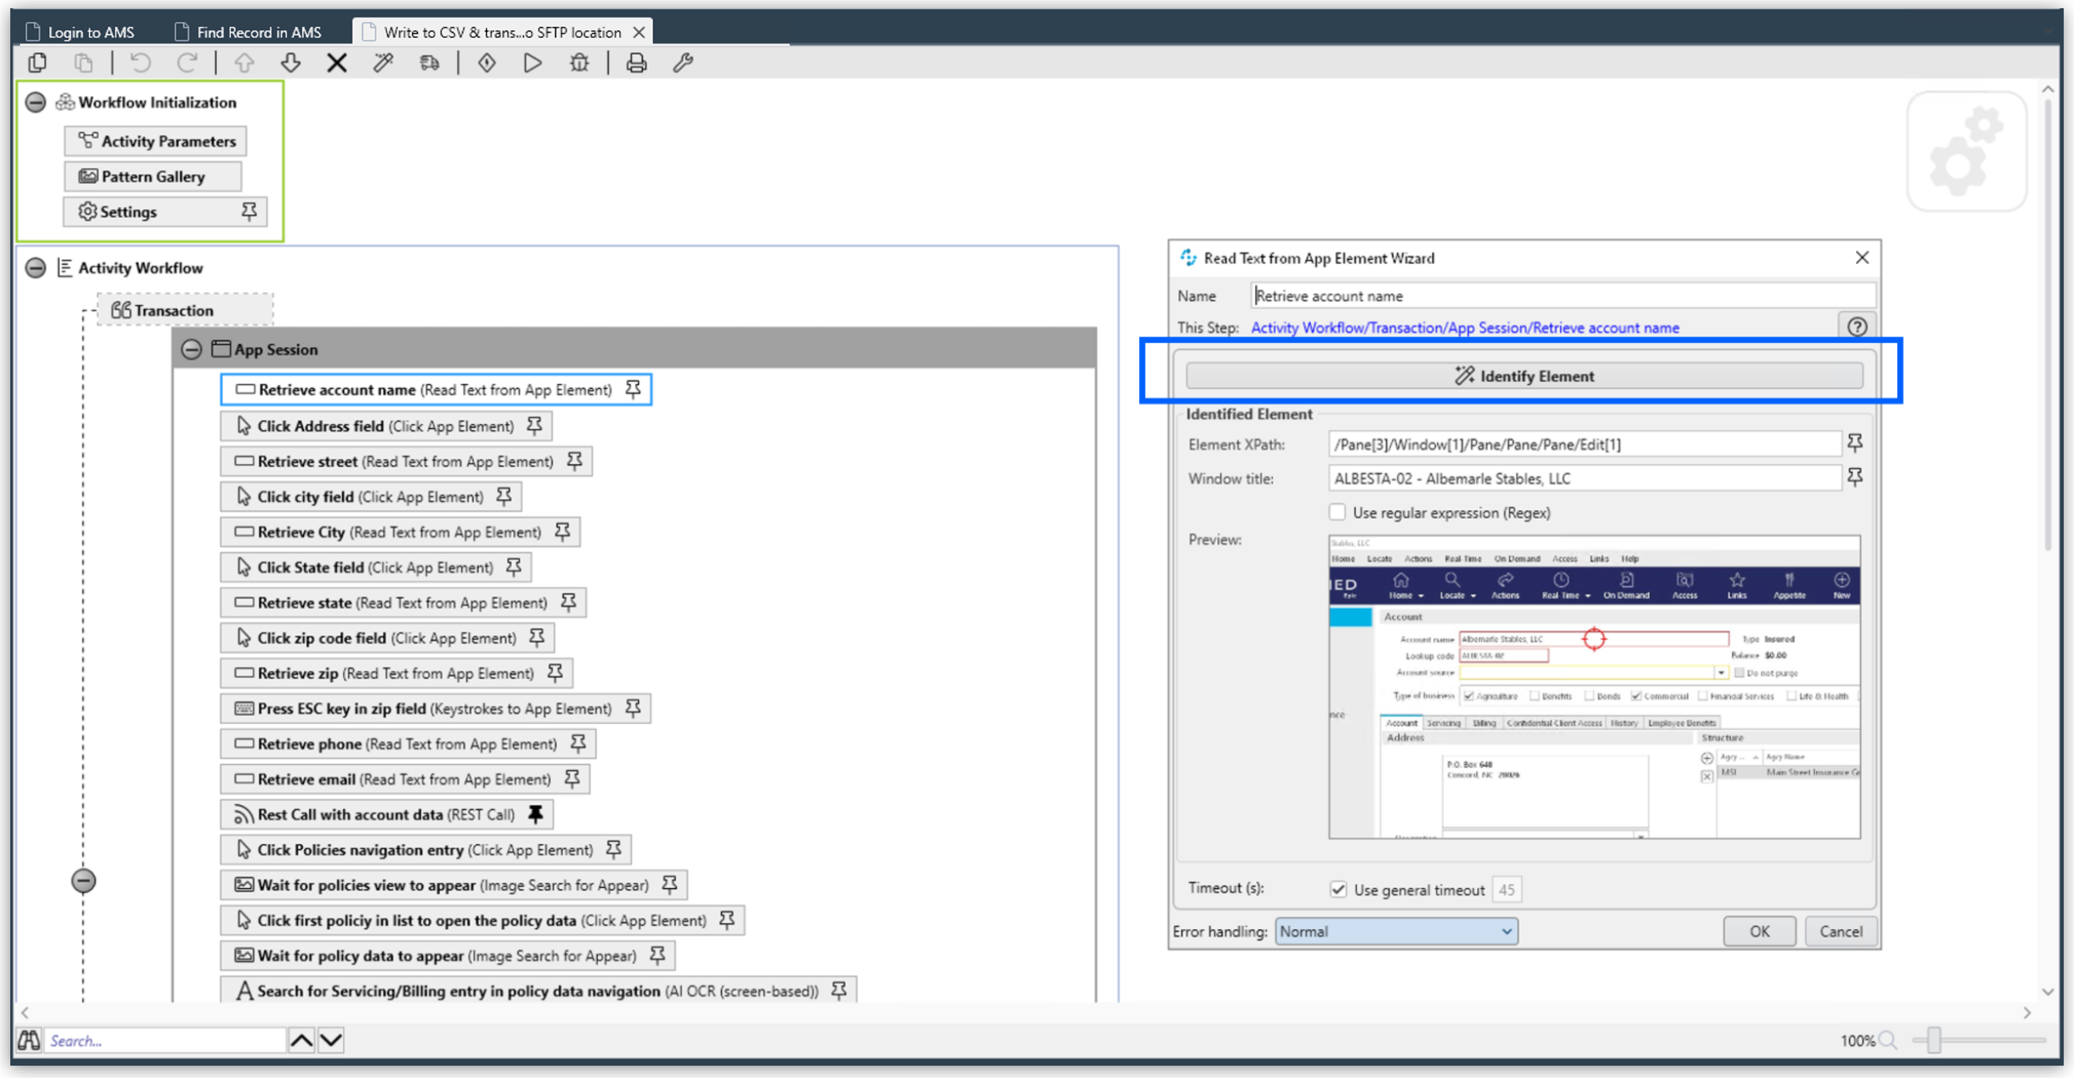Undo the last workflow change
Viewport: 2074px width, 1078px height.
tap(140, 63)
